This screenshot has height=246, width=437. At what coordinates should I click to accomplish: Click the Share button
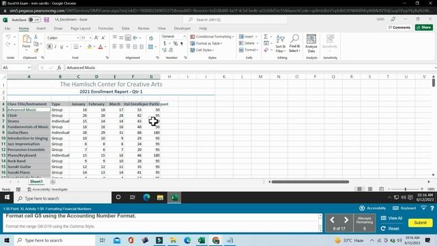tap(424, 27)
